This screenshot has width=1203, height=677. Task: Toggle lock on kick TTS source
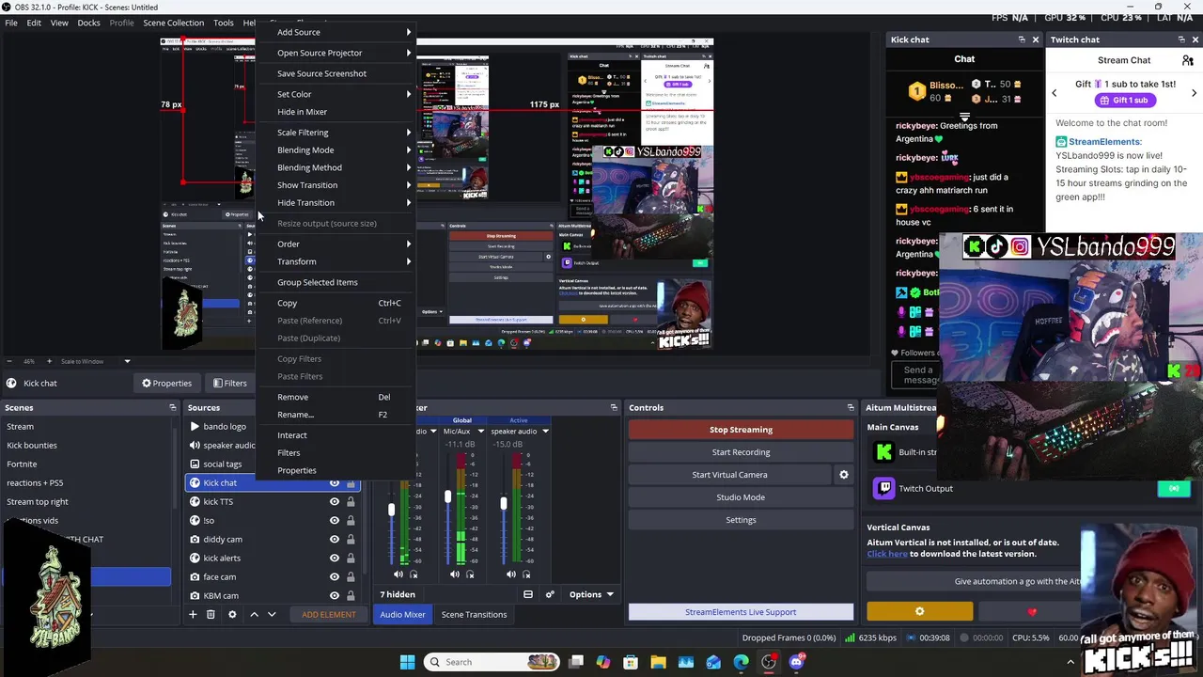pos(351,501)
